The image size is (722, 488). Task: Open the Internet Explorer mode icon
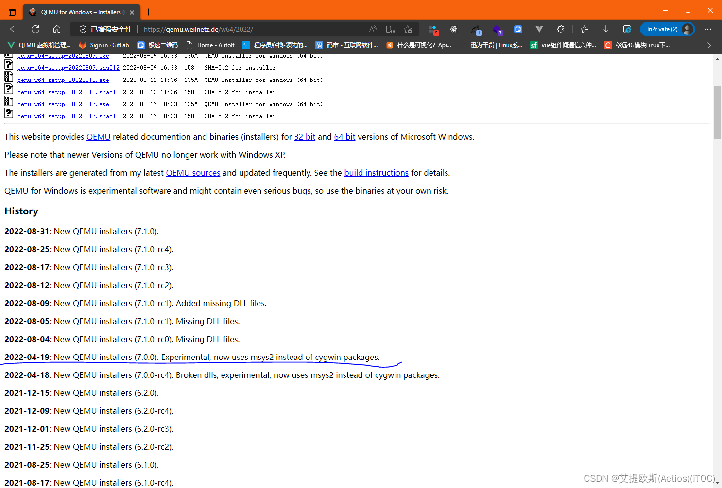tap(627, 29)
